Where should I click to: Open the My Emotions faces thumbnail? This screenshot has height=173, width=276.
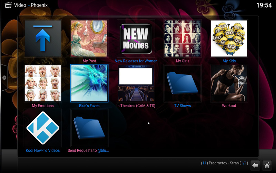coord(43,83)
